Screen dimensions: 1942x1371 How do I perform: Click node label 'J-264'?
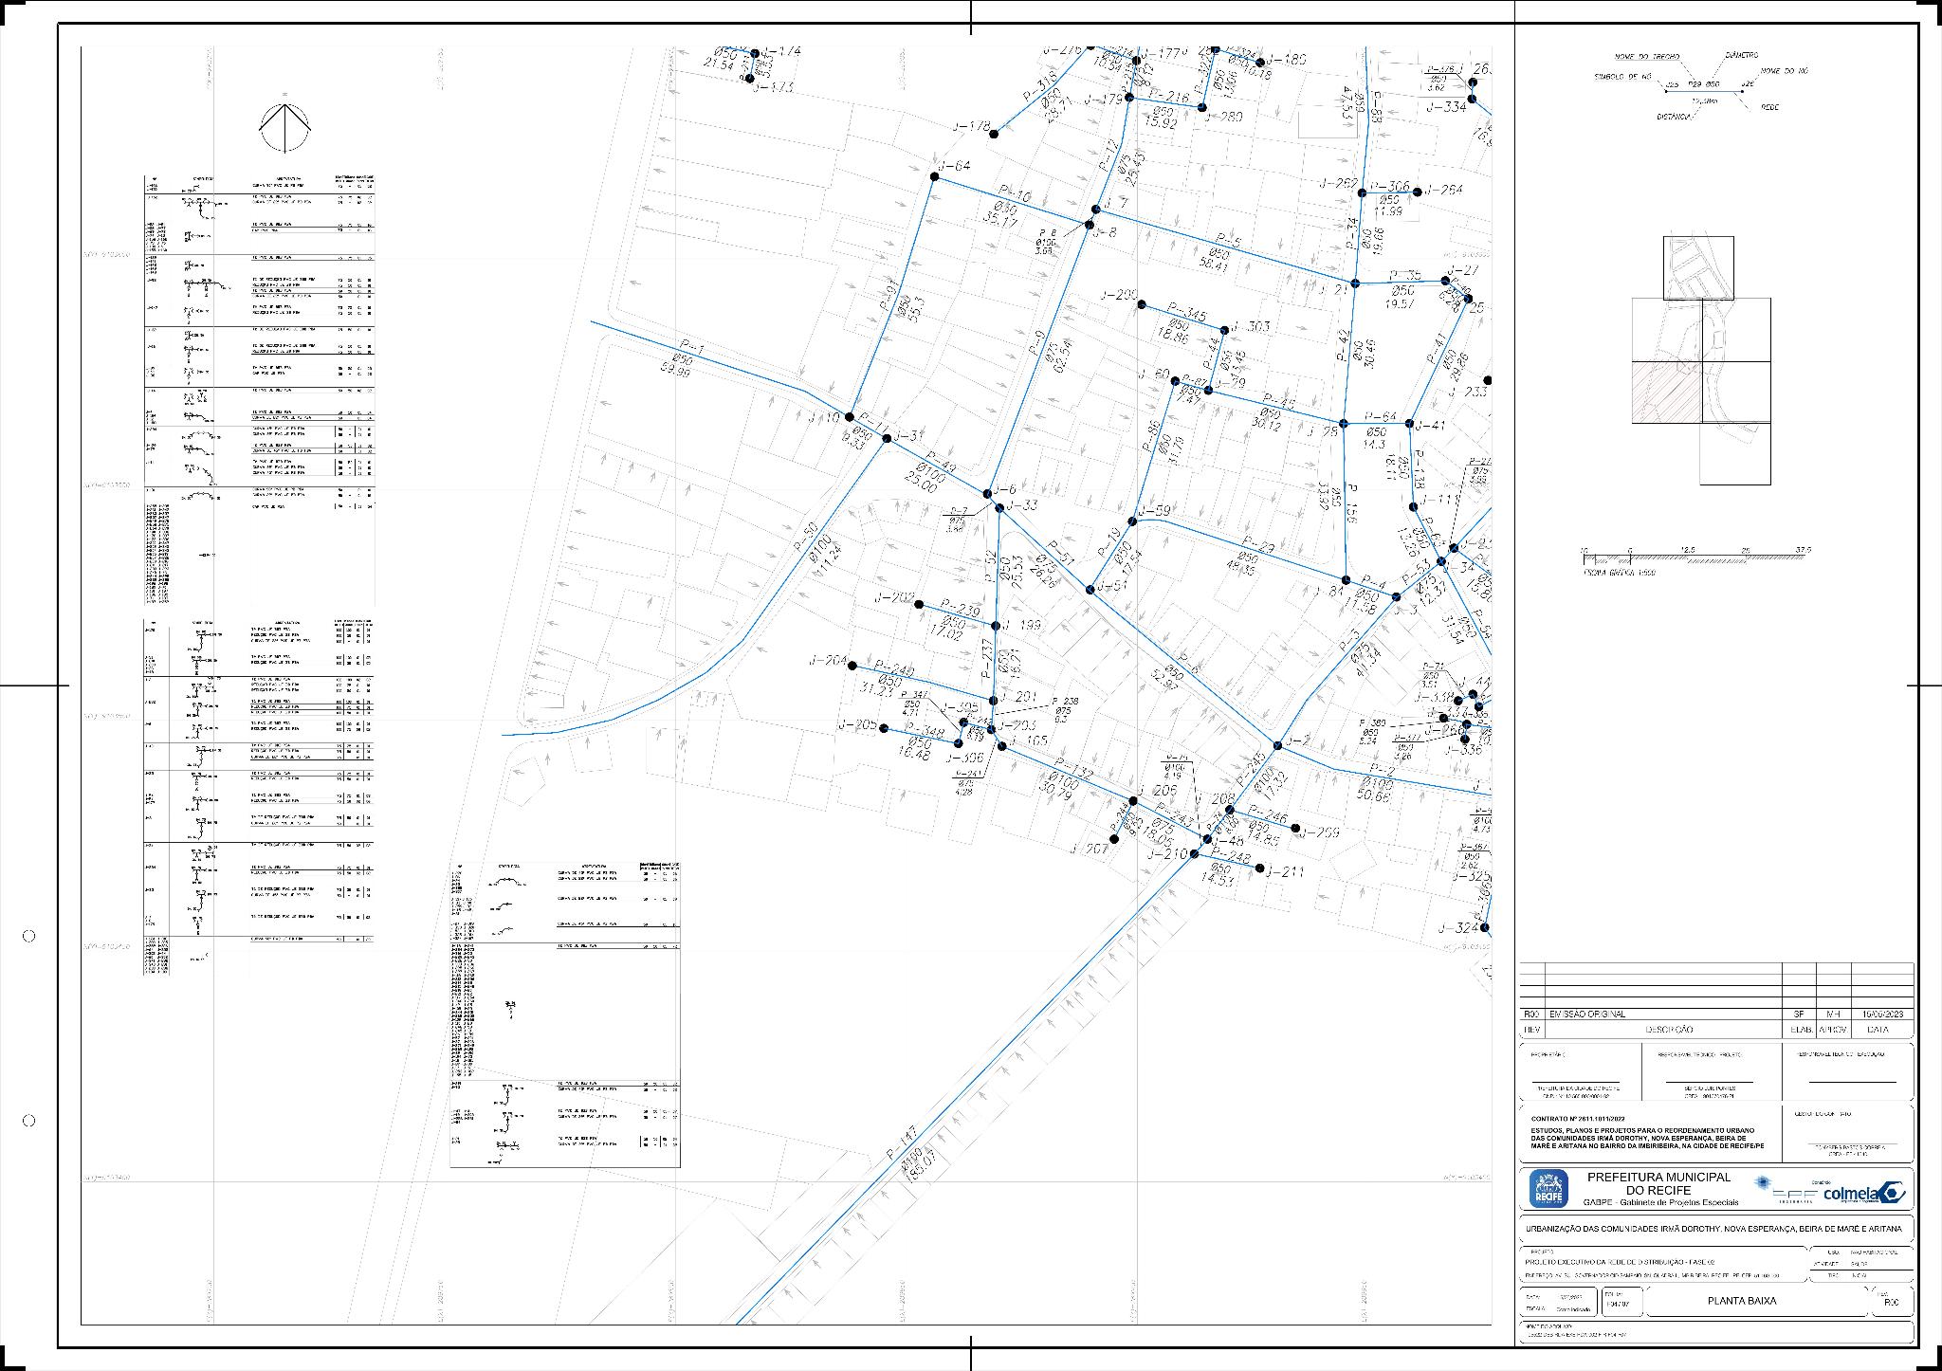[1443, 190]
